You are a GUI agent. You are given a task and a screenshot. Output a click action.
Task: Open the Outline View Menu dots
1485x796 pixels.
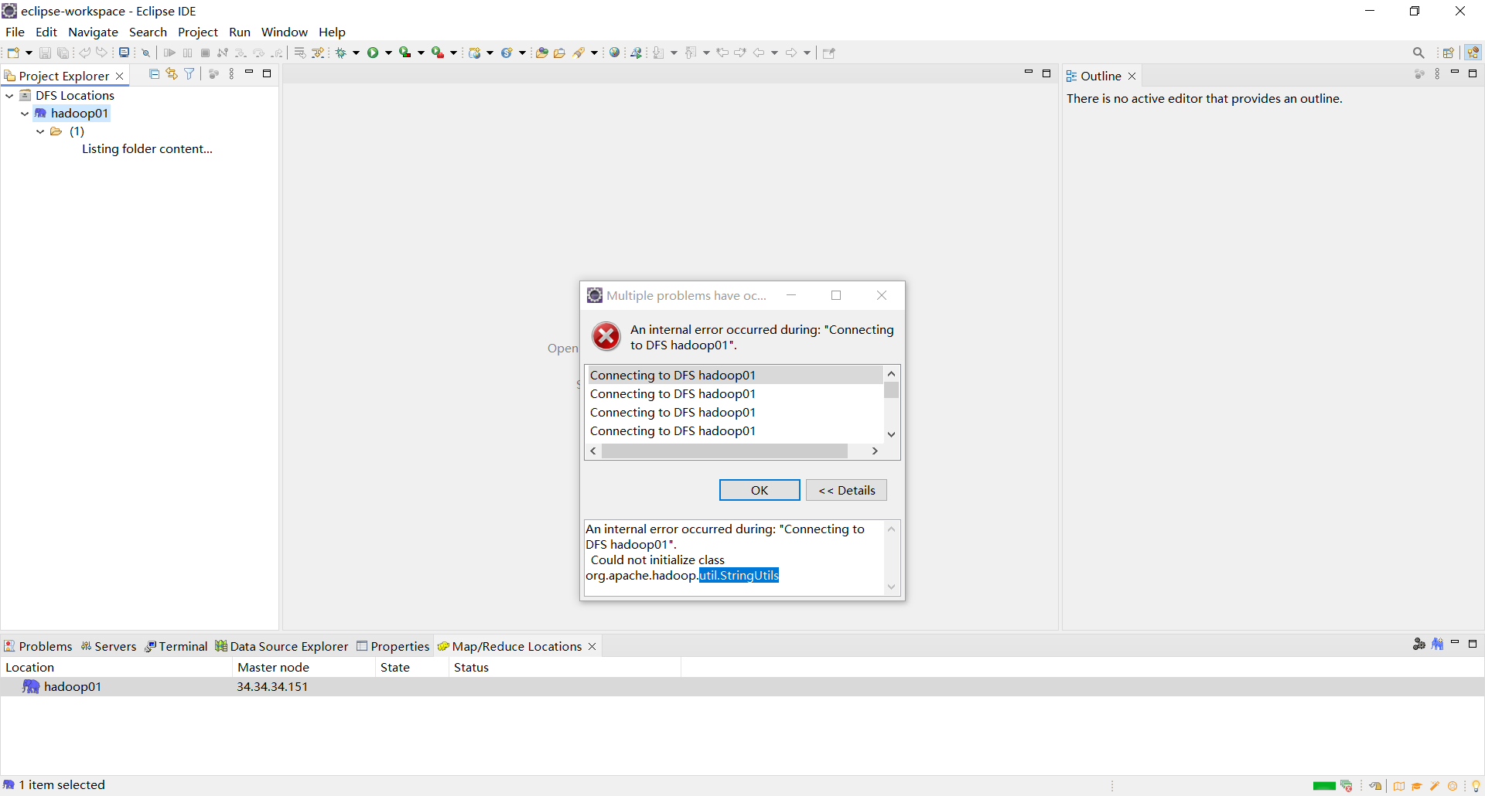pos(1437,73)
